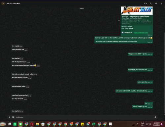165x127 pixels.
Task: Click the 'kak aku depo berapa ya' message
Action: 21,62
